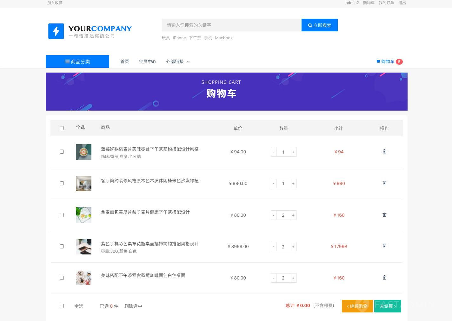452x321 pixels.
Task: Increase 紫色手机 quantity with plus stepper
Action: click(293, 247)
